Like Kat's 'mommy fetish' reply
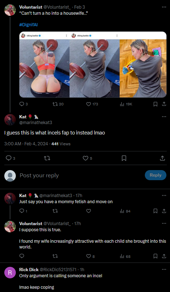 [89, 211]
